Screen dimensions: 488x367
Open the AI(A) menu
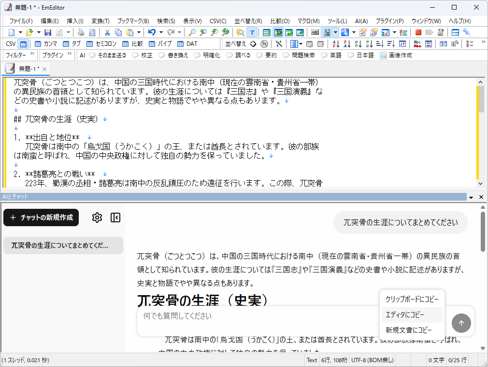coord(361,21)
